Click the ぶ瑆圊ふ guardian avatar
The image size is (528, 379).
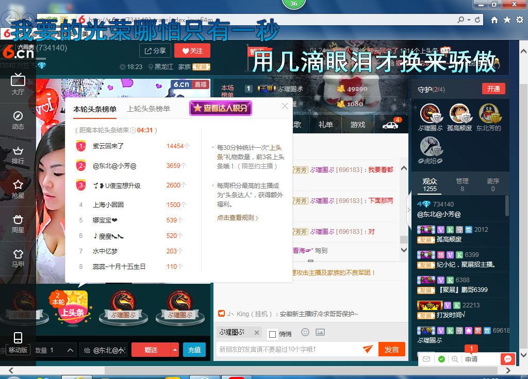click(430, 114)
